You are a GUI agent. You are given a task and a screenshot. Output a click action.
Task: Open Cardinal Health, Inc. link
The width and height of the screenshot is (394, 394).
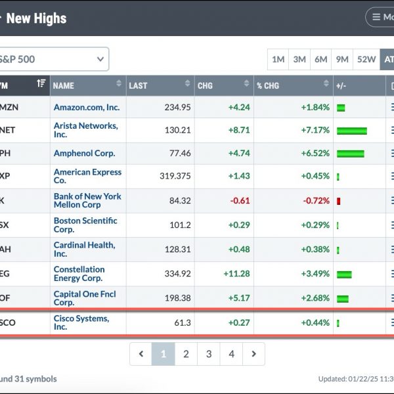point(85,250)
